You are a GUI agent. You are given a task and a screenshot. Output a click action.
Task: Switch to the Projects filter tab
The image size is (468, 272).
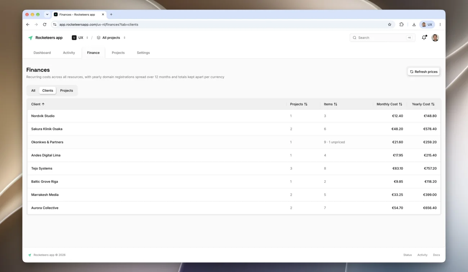[67, 91]
